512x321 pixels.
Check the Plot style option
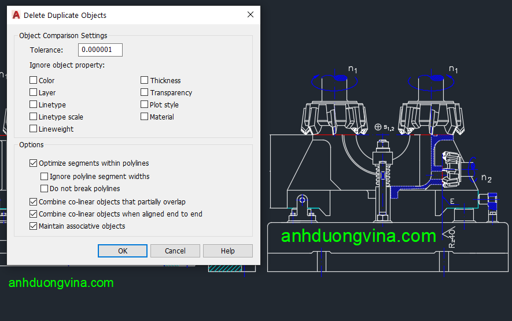coord(145,105)
